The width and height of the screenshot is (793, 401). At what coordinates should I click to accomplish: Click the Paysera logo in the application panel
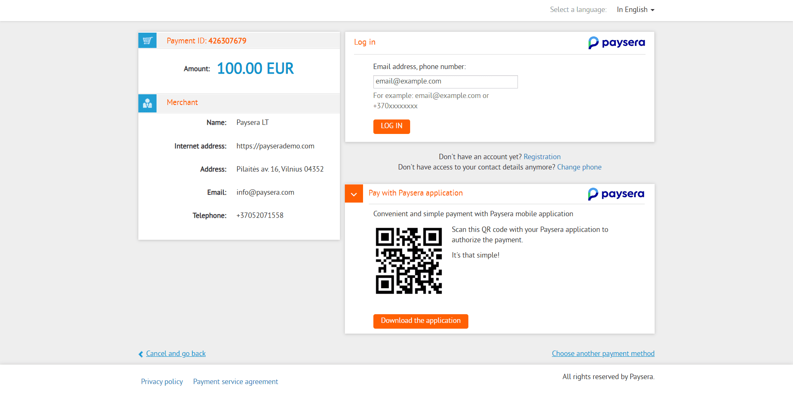pyautogui.click(x=616, y=194)
